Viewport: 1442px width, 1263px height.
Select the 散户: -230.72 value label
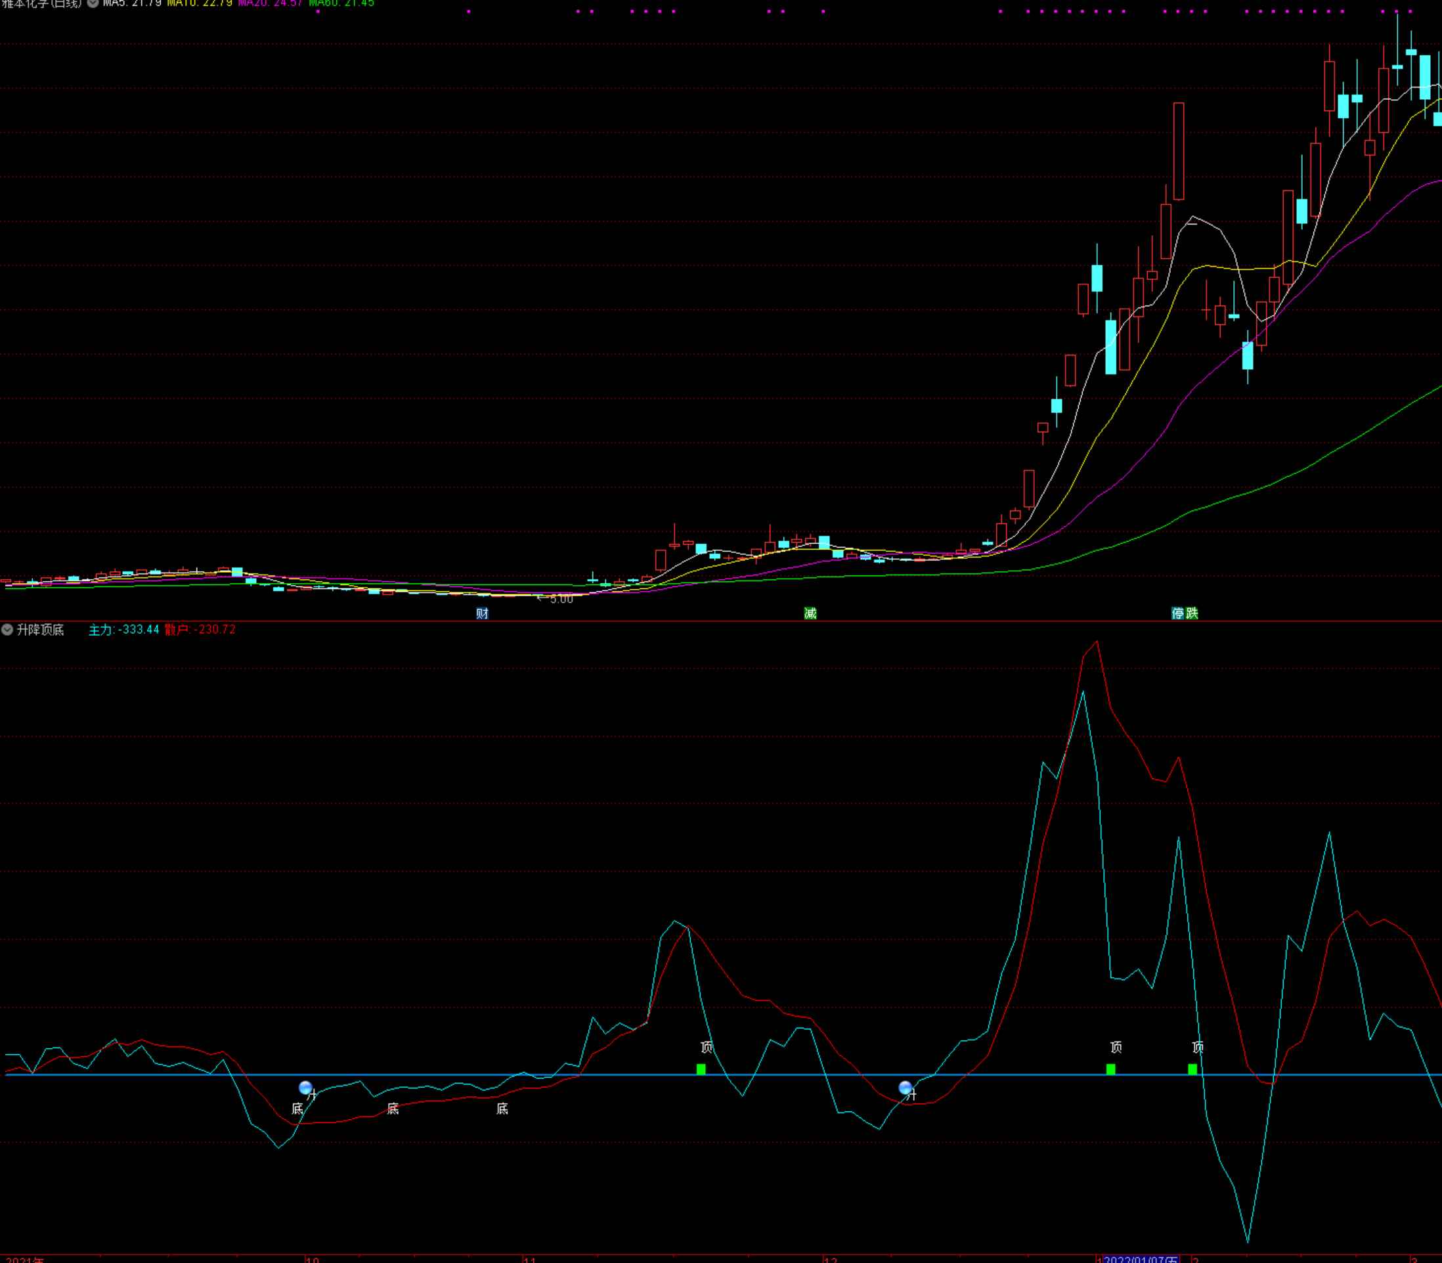200,629
